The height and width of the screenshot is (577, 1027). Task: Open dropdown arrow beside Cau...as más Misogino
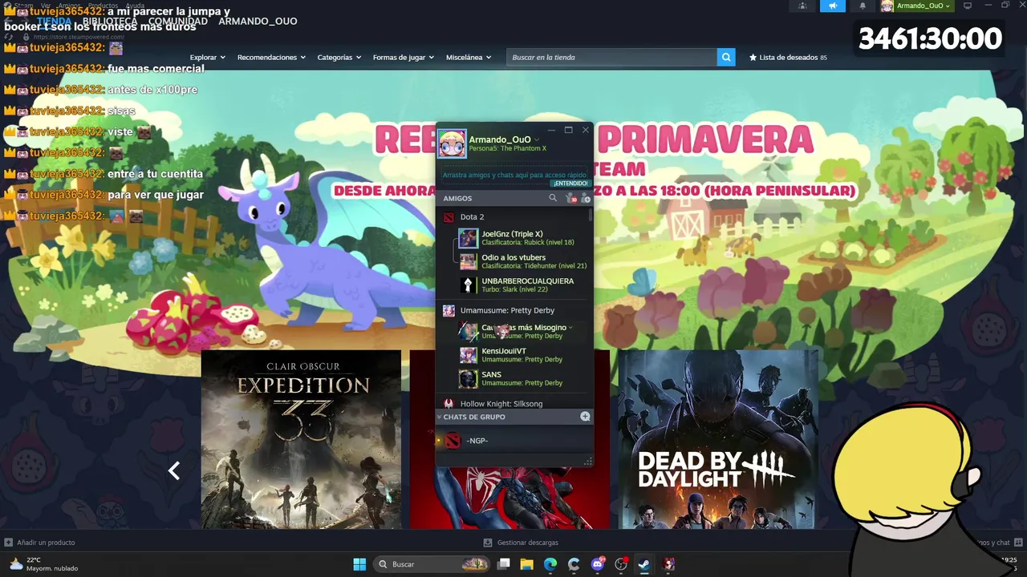(x=571, y=328)
